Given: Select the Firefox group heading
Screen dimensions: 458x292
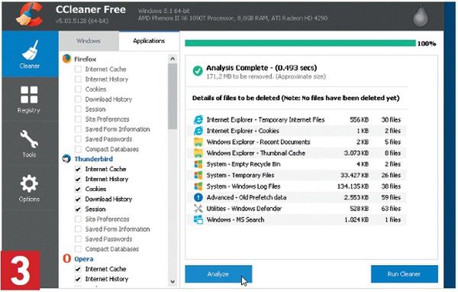Looking at the screenshot, I should click(x=85, y=59).
